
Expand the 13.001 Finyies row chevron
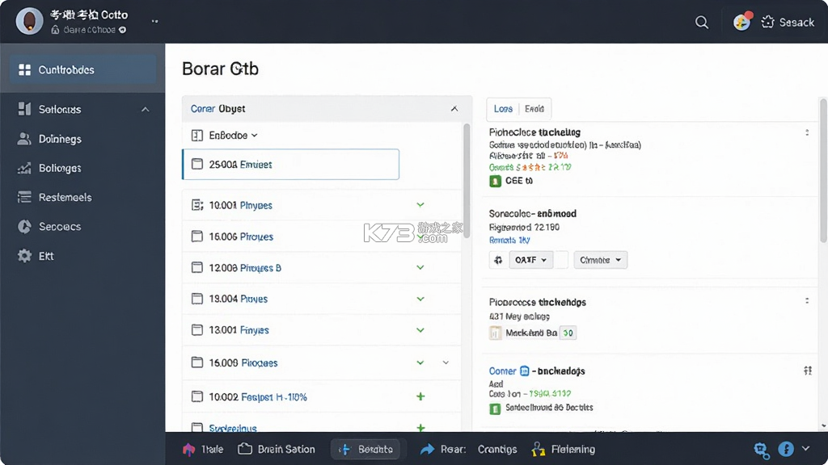tap(420, 330)
